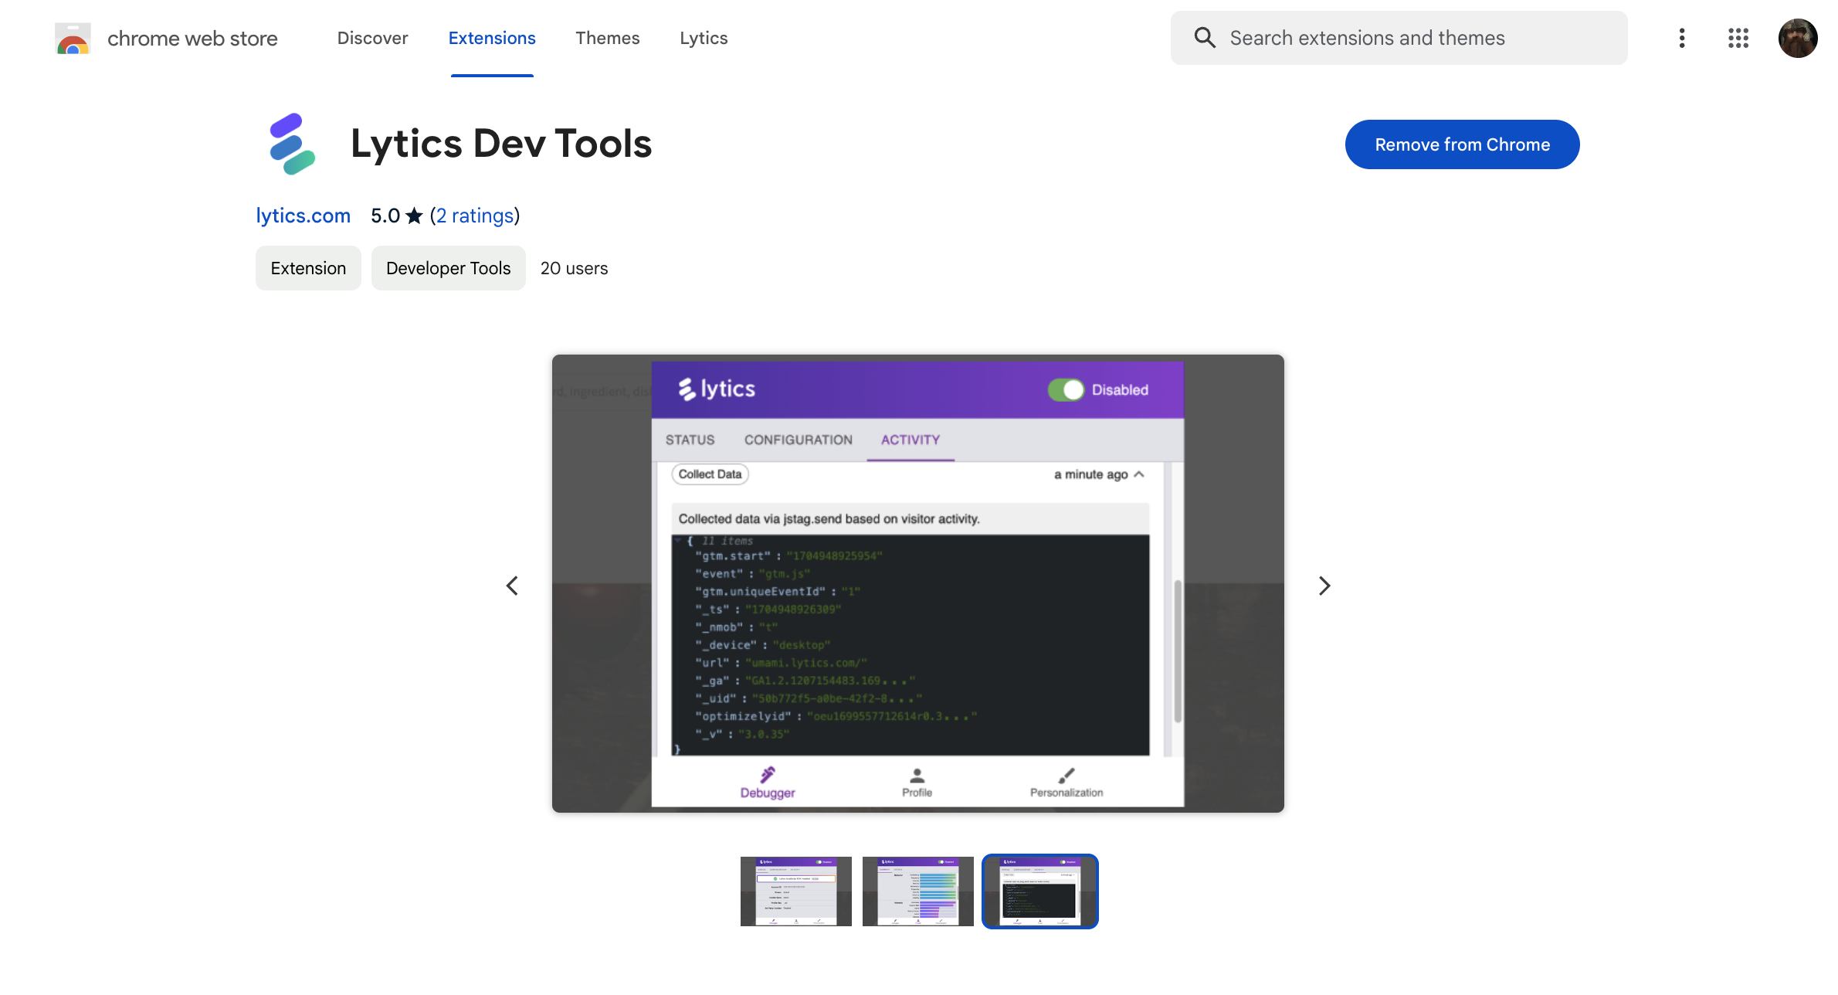
Task: Select the first screenshot thumbnail
Action: 796,891
